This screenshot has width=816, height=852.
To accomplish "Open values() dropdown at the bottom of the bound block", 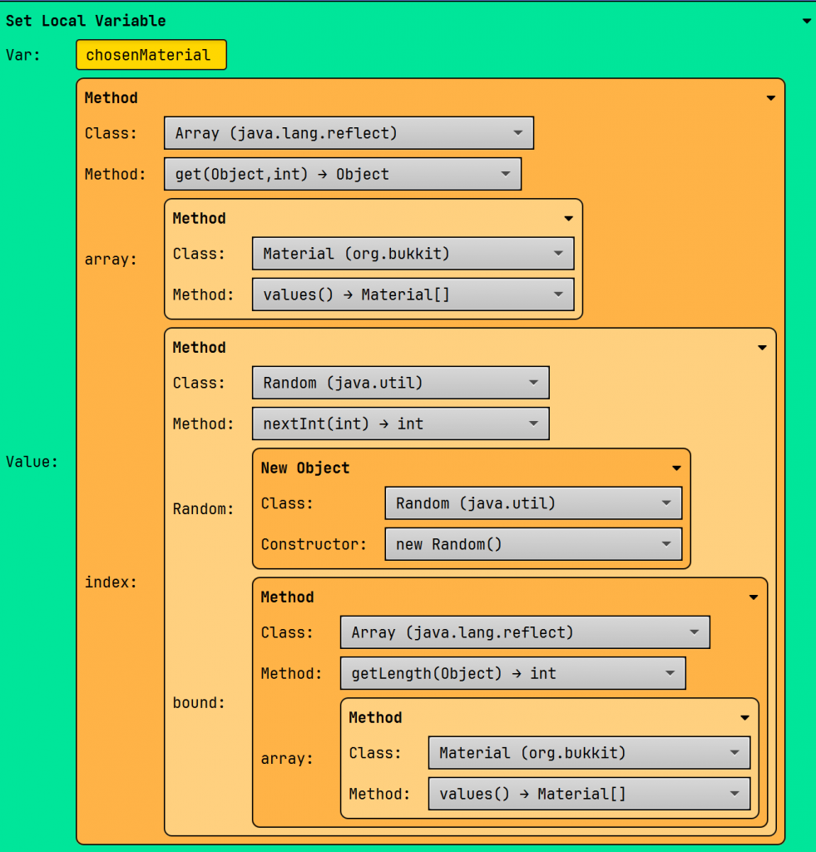I will tap(589, 794).
